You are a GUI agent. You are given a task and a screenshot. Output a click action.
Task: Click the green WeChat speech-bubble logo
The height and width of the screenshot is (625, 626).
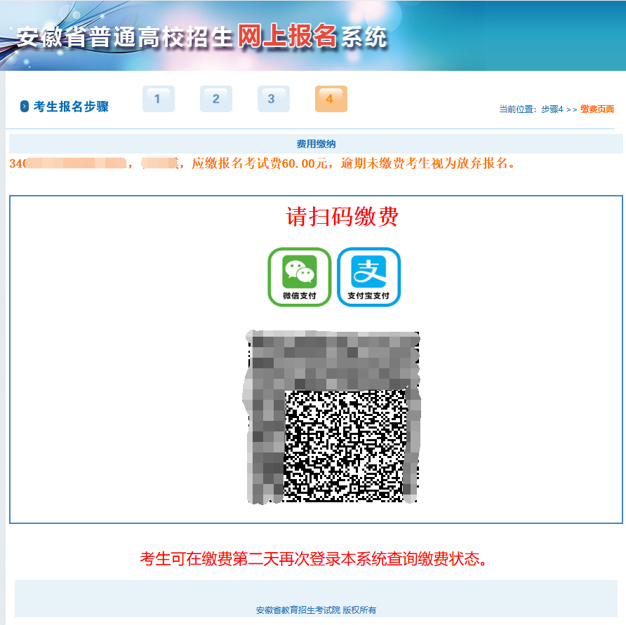point(299,271)
